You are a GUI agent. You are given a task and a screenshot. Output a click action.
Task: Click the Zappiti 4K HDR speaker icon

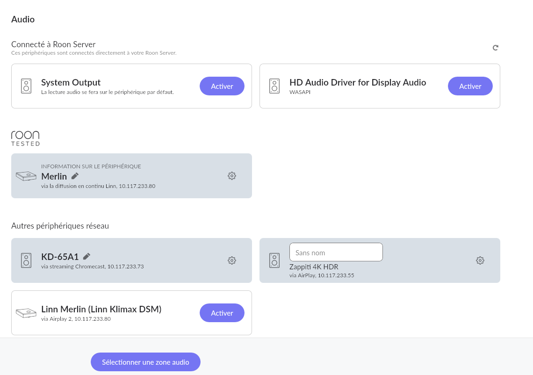click(x=274, y=260)
